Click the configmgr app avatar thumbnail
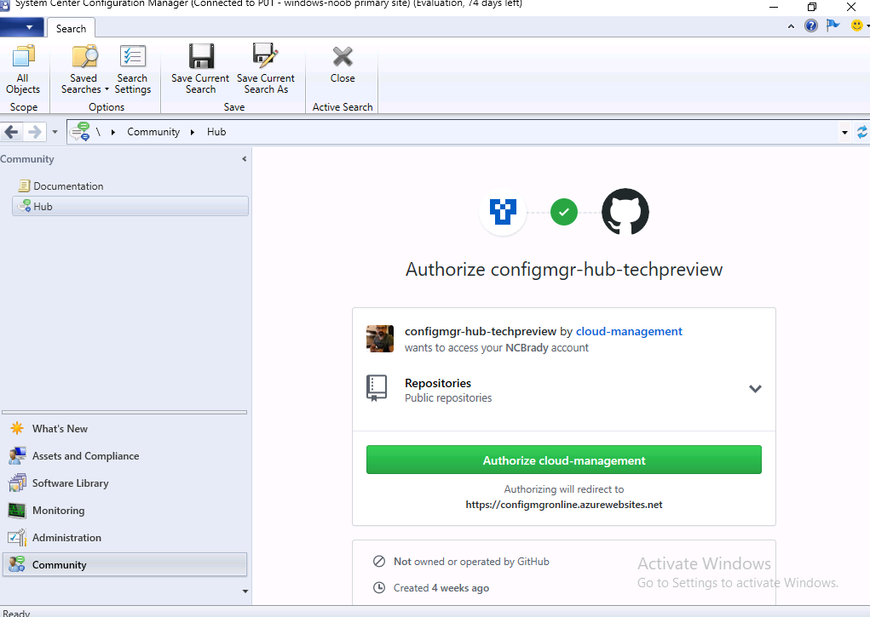The width and height of the screenshot is (870, 617). pyautogui.click(x=380, y=339)
